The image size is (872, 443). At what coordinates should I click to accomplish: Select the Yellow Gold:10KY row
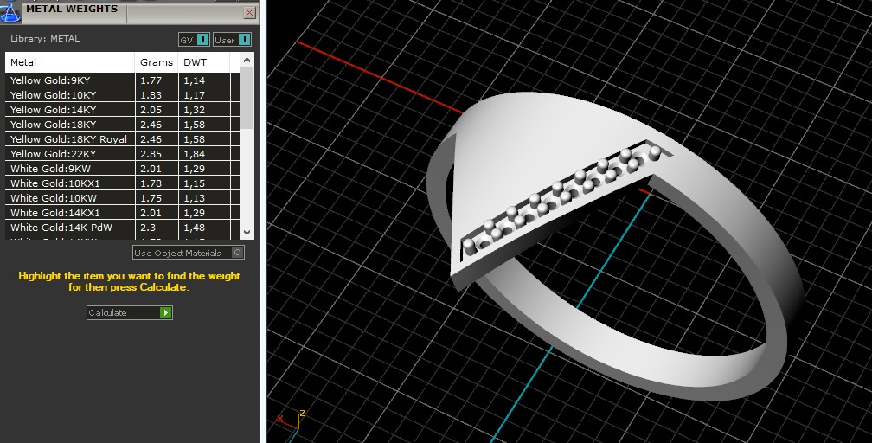[122, 95]
